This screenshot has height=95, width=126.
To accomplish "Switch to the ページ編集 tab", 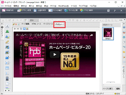I will tap(25, 24).
